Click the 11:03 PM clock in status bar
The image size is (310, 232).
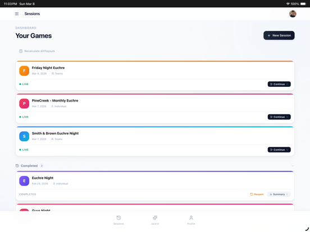pos(11,4)
